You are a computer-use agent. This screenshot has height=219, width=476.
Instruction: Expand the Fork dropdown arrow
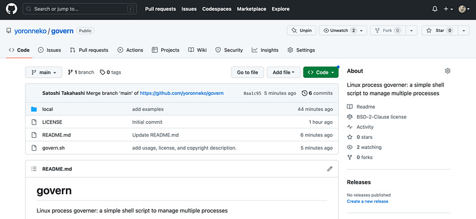(411, 30)
